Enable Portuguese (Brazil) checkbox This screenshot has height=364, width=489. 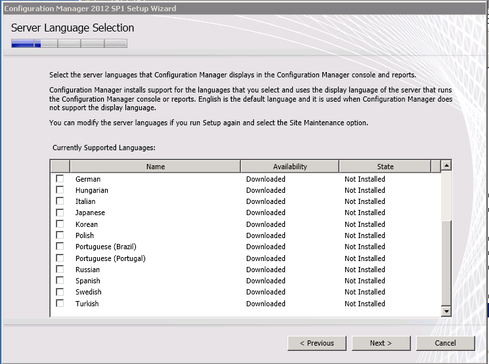pyautogui.click(x=60, y=247)
